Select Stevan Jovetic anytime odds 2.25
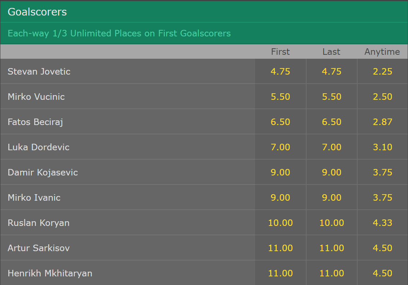 click(x=382, y=71)
